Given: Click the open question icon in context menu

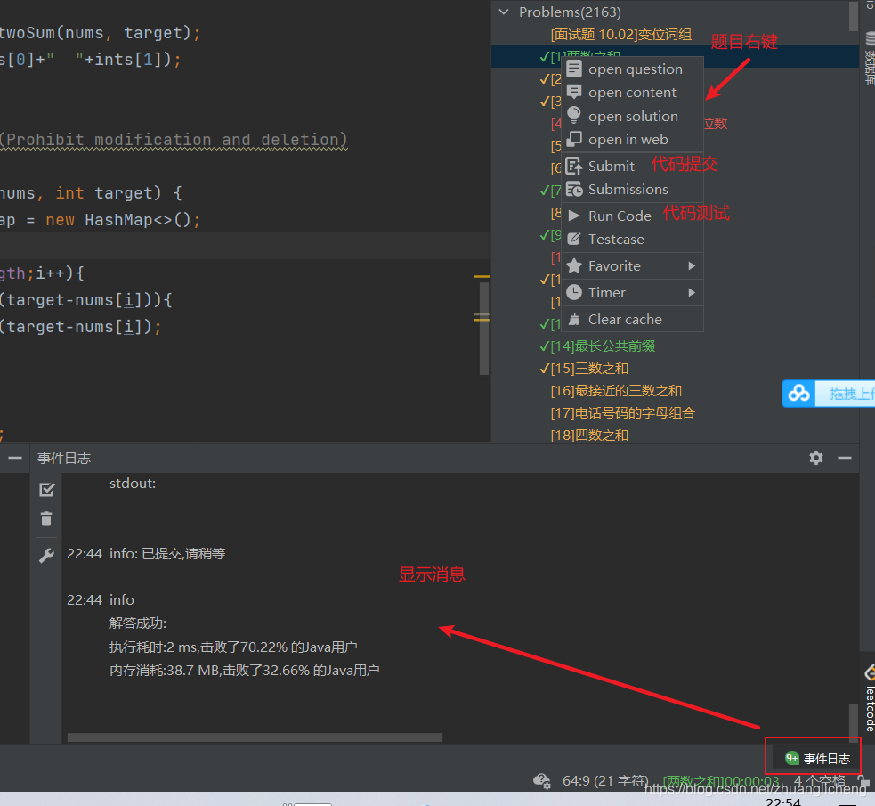Looking at the screenshot, I should point(573,69).
